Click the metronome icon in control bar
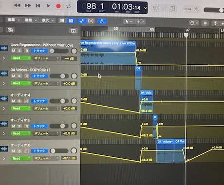 pyautogui.click(x=196, y=9)
